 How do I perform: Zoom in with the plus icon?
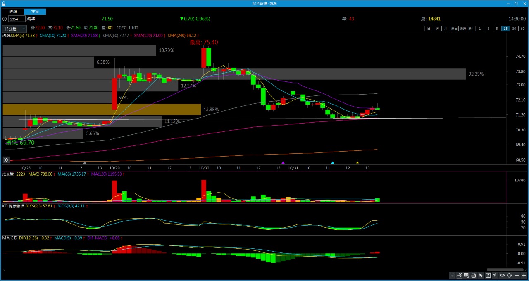(x=524, y=275)
